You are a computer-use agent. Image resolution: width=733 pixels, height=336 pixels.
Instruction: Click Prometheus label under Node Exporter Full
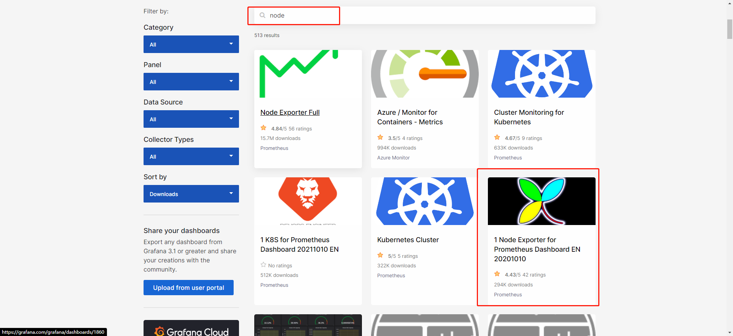[x=274, y=148]
